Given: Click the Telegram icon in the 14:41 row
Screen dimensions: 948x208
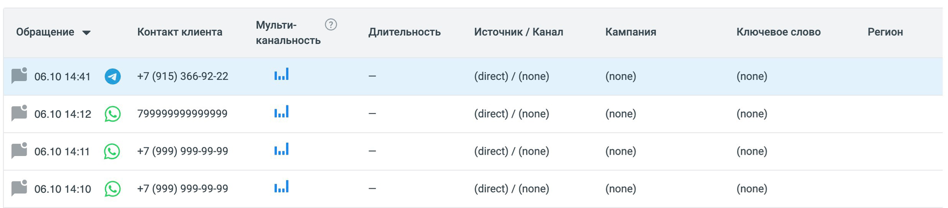Looking at the screenshot, I should [112, 77].
